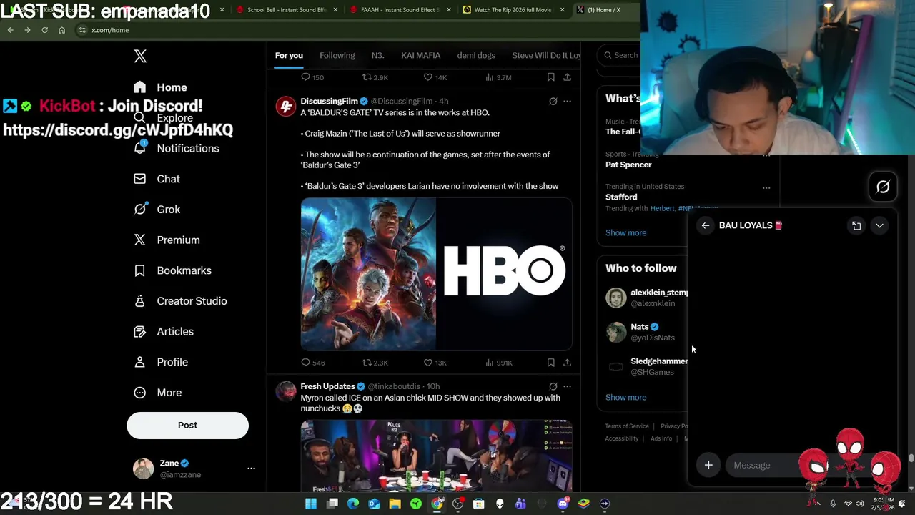Bookmark the DiscussingFilm post
Screen dimensions: 915x515
click(x=550, y=363)
